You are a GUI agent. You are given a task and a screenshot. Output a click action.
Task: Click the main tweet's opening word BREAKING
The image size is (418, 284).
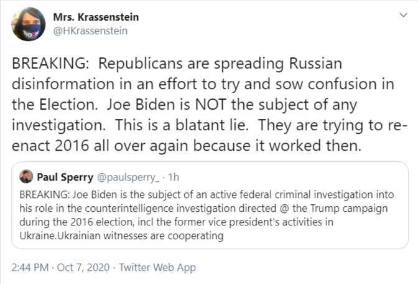coord(45,65)
